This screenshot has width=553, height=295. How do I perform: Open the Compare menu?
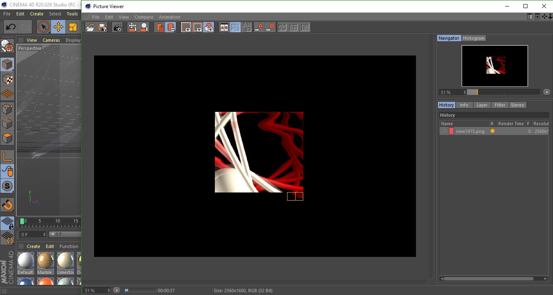pyautogui.click(x=144, y=17)
